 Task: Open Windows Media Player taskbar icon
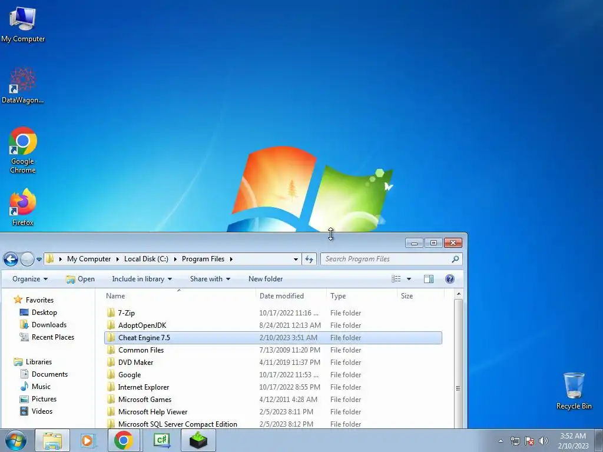click(88, 440)
